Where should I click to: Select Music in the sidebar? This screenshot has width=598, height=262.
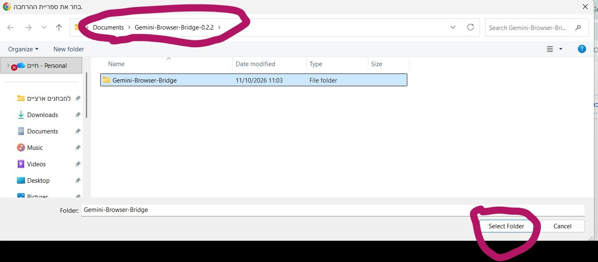pos(35,148)
